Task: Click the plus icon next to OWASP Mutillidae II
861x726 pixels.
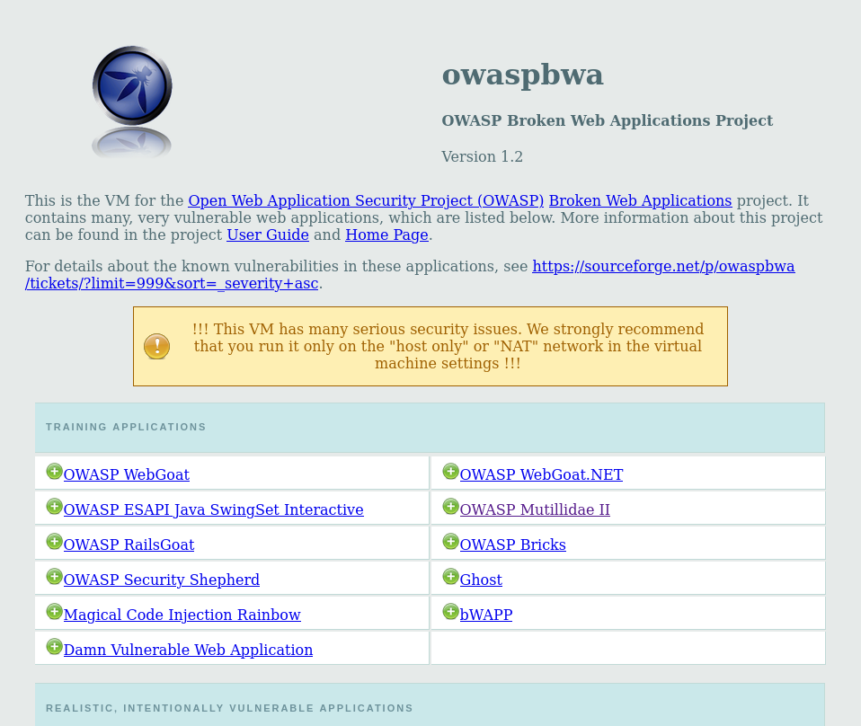Action: click(x=450, y=505)
